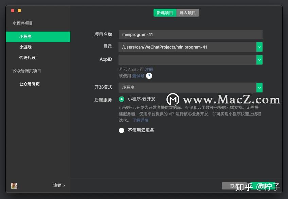The image size is (288, 199).
Task: Click the 测试号 link
Action: pyautogui.click(x=138, y=76)
